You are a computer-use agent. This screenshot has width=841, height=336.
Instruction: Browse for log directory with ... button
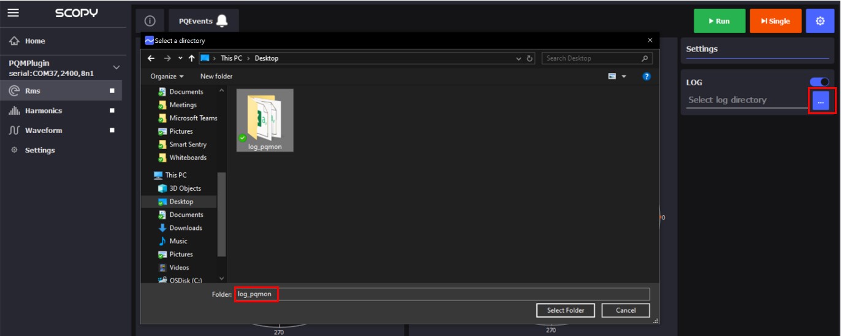tap(821, 101)
